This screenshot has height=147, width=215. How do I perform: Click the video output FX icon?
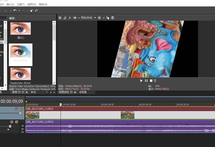pyautogui.click(x=70, y=18)
